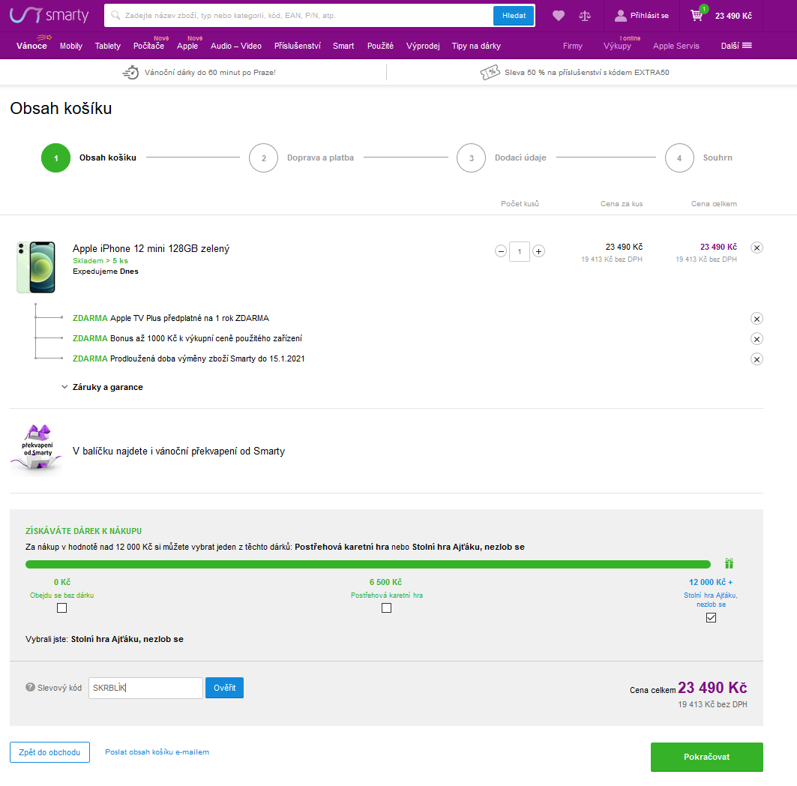The height and width of the screenshot is (786, 797).
Task: Open the Výkupy link
Action: point(617,46)
